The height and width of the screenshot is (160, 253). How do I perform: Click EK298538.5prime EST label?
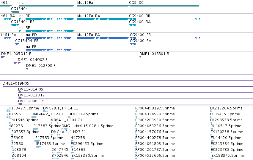click(x=226, y=120)
